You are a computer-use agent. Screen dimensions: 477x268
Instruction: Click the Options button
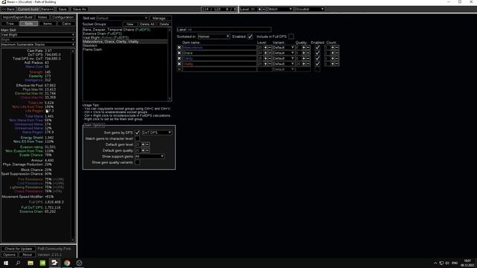9,255
